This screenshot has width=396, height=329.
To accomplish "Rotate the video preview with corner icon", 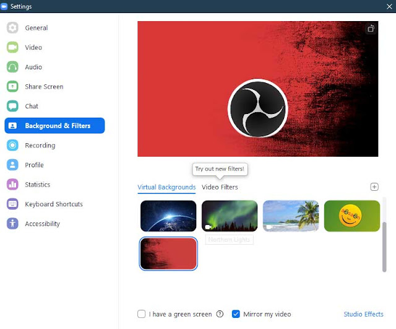I will coord(371,29).
